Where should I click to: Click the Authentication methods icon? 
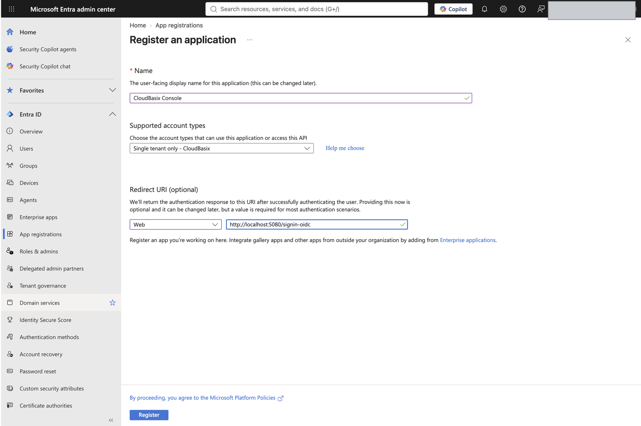click(x=10, y=337)
